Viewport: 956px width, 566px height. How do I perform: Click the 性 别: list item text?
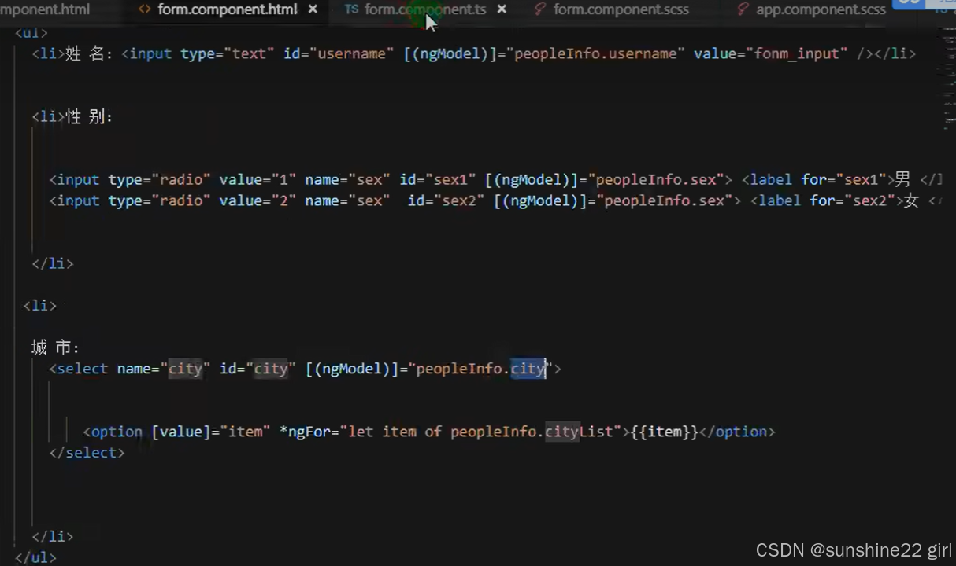pyautogui.click(x=89, y=116)
